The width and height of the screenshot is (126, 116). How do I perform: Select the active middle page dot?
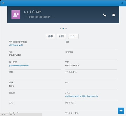[63, 29]
